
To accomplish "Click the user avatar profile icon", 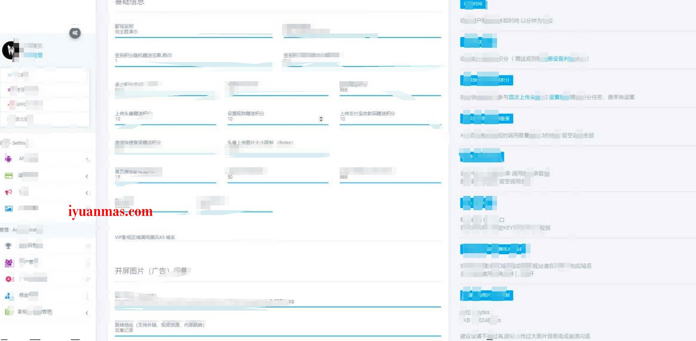I will click(11, 49).
